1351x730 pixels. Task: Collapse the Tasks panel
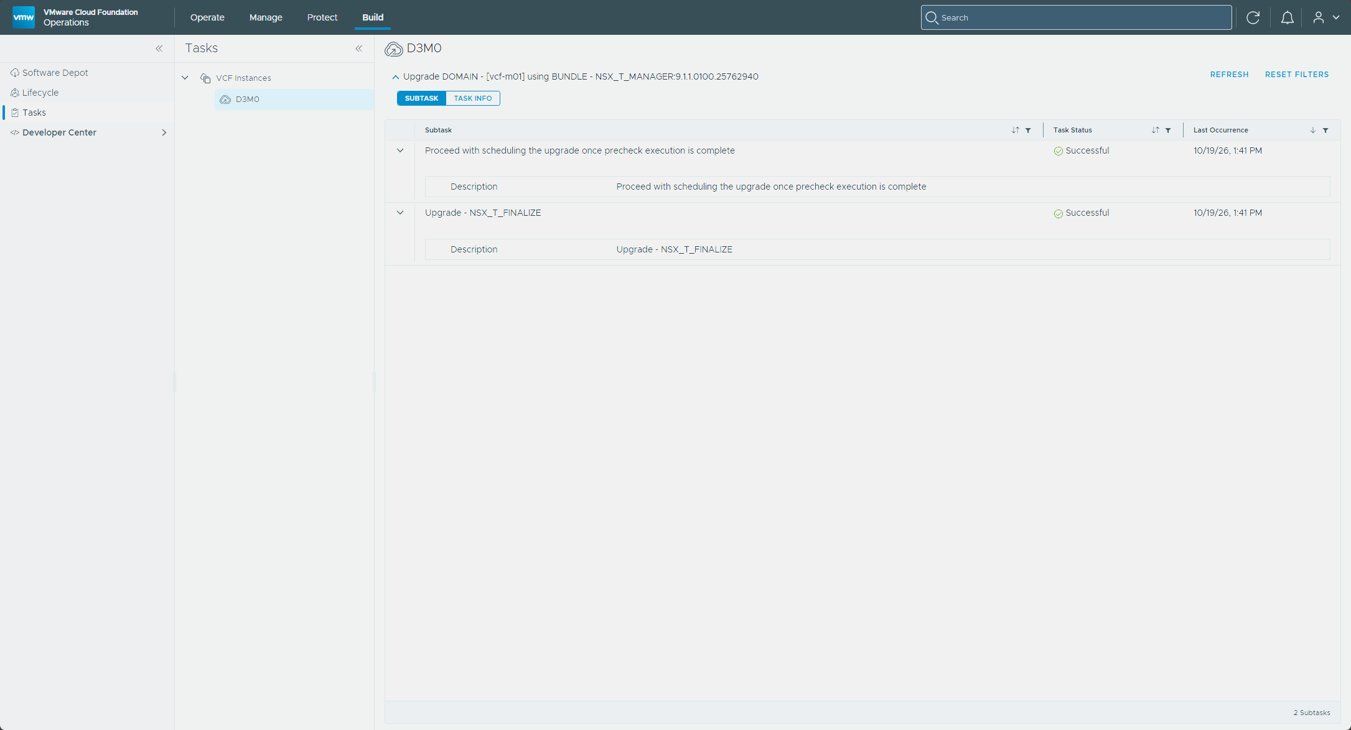(x=359, y=49)
